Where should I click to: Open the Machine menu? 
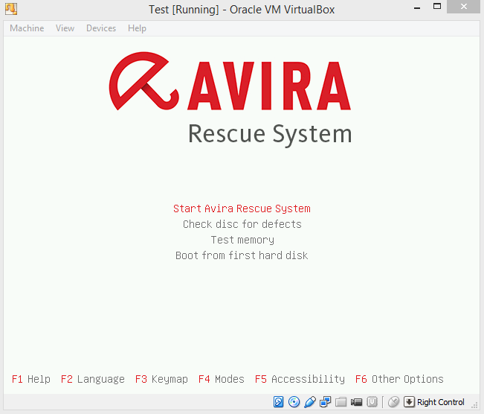click(x=27, y=28)
